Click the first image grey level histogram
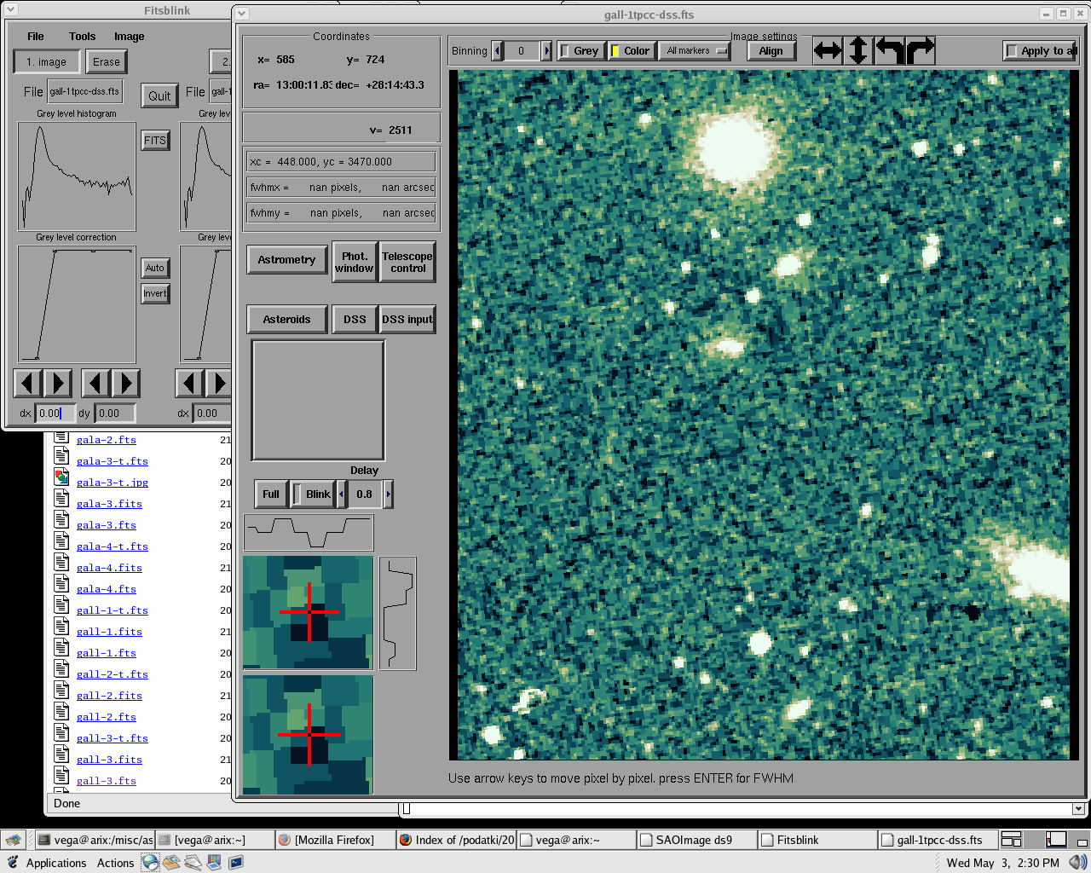Image resolution: width=1091 pixels, height=873 pixels. (x=77, y=176)
